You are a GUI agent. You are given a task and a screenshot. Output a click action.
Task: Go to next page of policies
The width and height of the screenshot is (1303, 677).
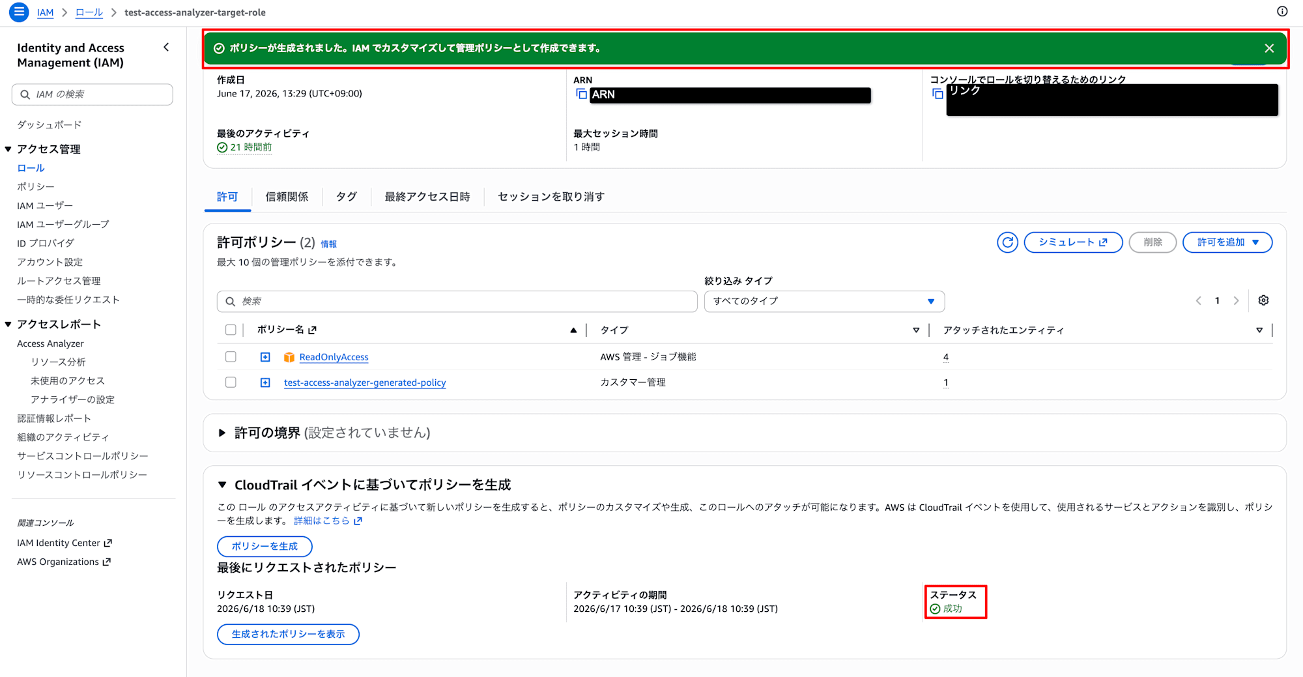click(x=1236, y=300)
